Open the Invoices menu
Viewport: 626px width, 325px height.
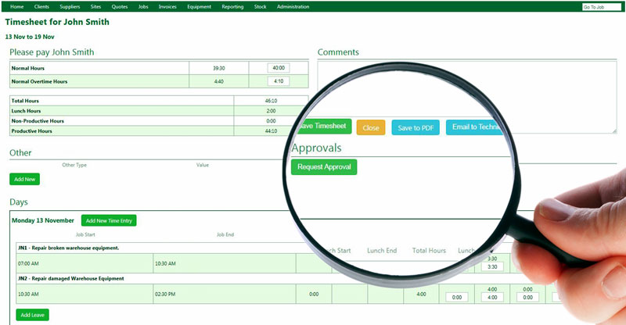click(x=167, y=6)
